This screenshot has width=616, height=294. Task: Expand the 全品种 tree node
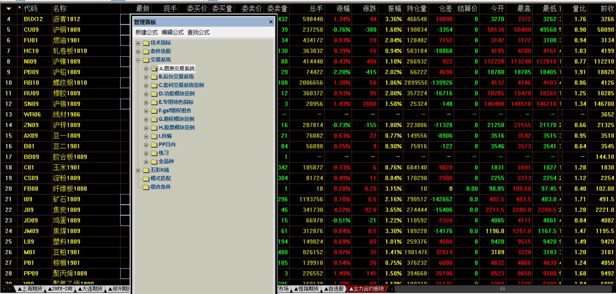(x=146, y=162)
